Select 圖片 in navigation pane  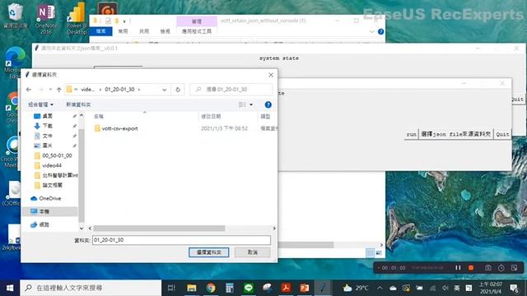[x=48, y=146]
